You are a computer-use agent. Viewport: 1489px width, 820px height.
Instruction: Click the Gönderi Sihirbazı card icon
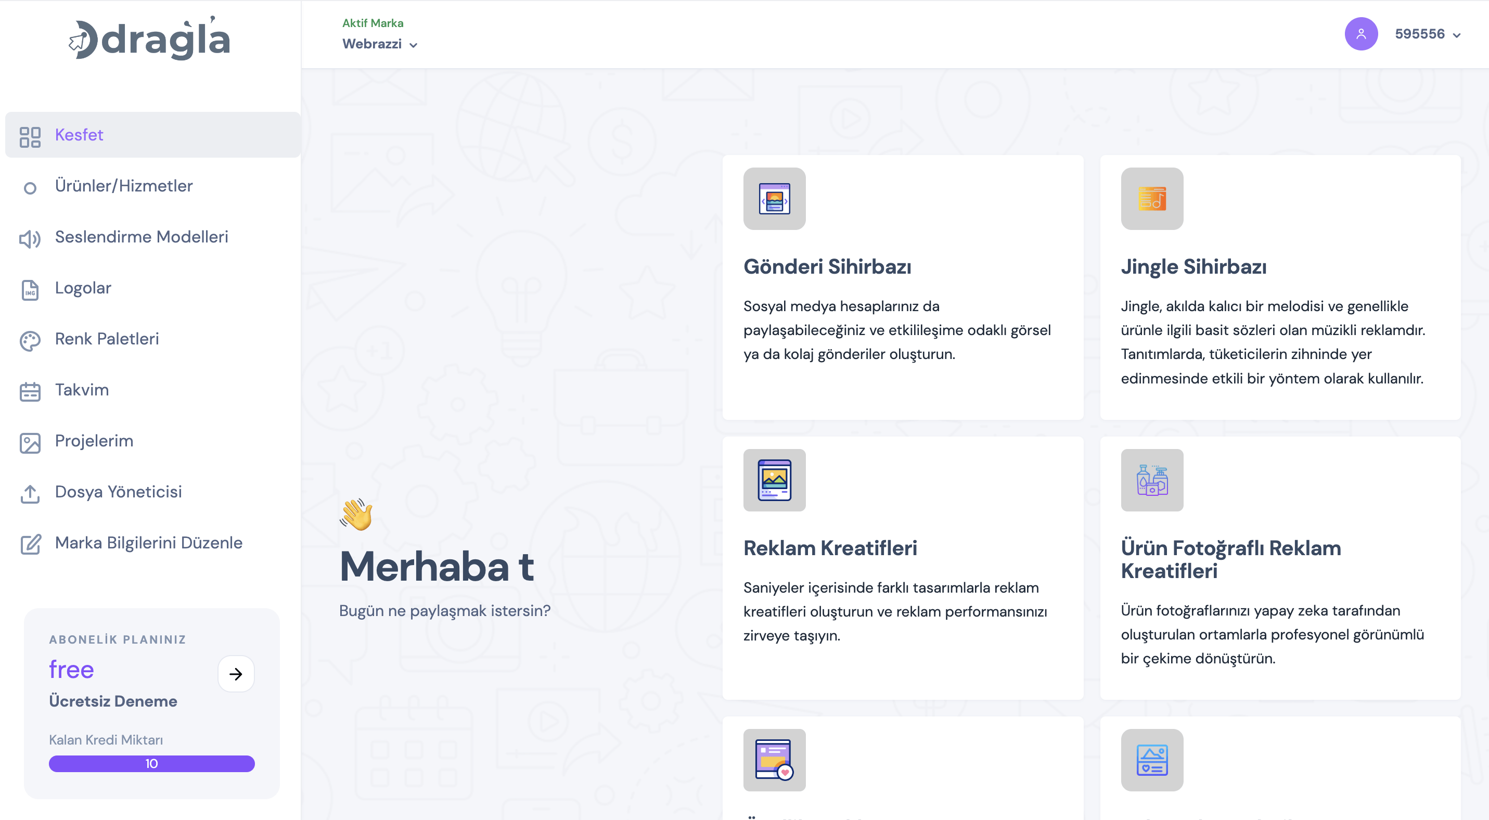point(774,199)
